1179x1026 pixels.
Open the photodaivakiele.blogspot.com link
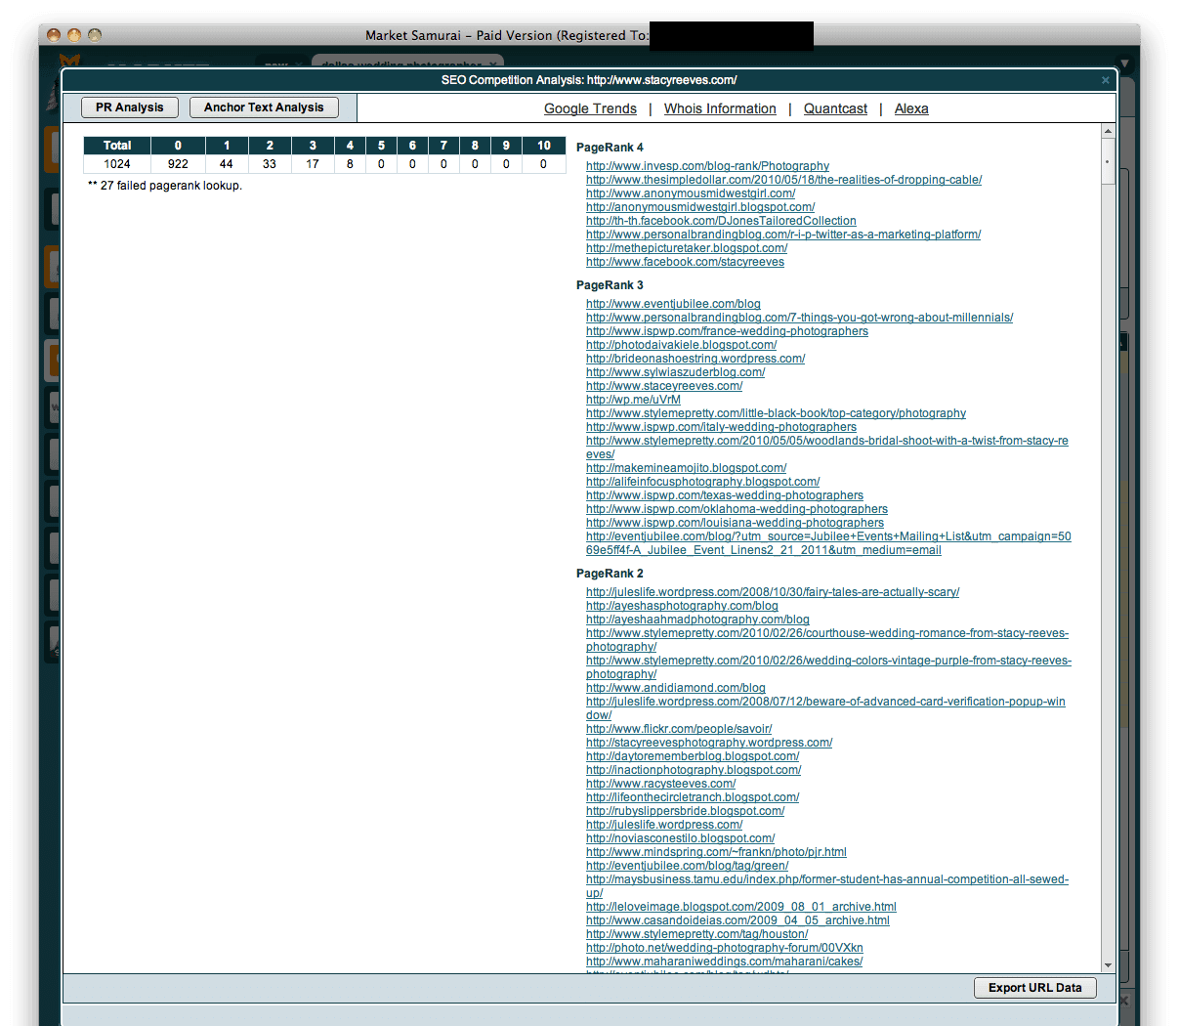point(682,345)
